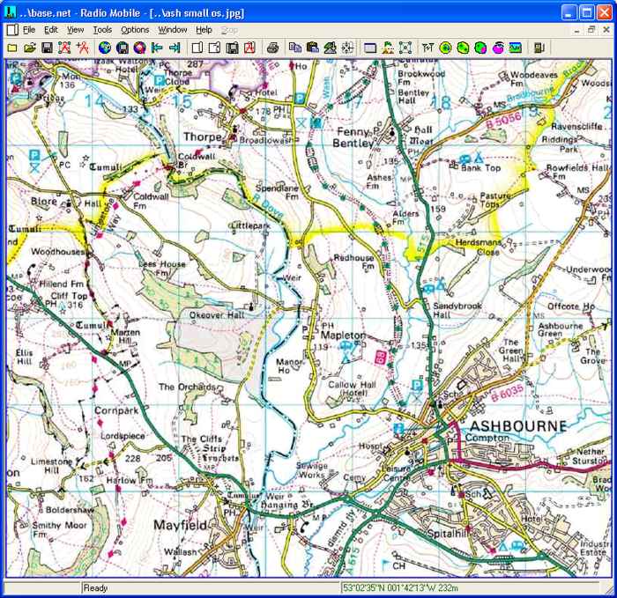Open the File menu
Viewport: 617px width, 598px height.
tap(29, 30)
